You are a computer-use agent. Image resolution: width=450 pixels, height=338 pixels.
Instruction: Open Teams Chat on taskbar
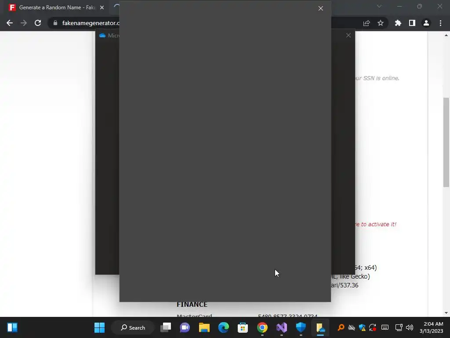pos(185,327)
